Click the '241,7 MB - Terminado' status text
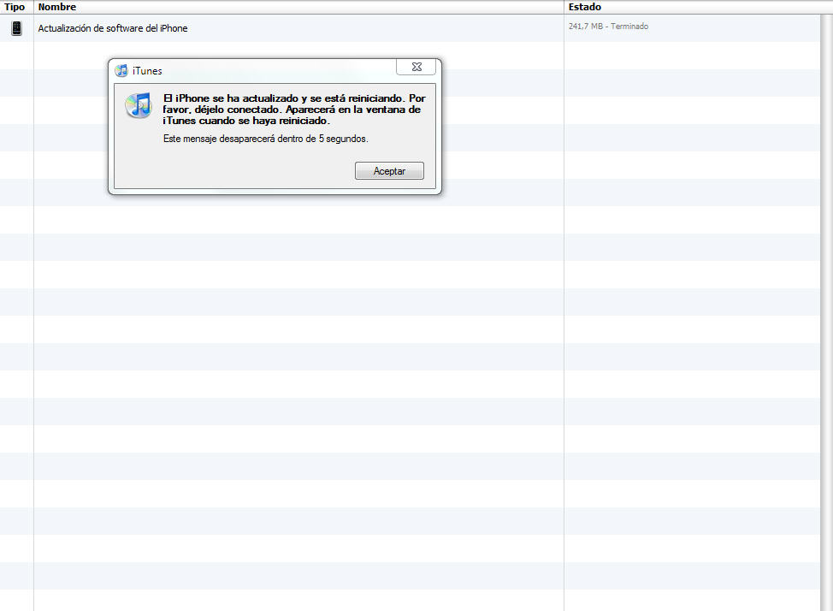Screen dimensions: 833x611 point(608,26)
